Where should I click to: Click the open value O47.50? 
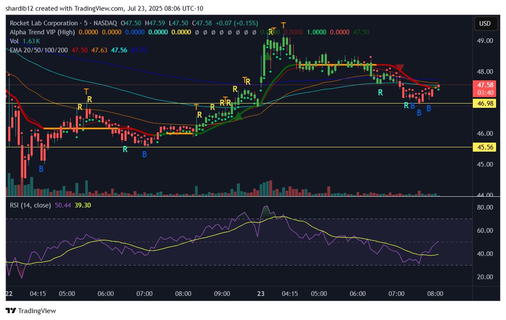(131, 23)
